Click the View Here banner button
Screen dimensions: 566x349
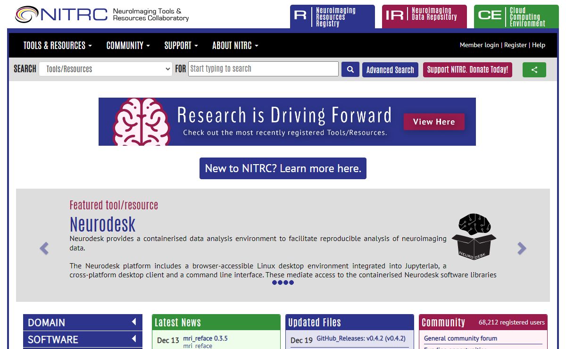[x=434, y=122]
